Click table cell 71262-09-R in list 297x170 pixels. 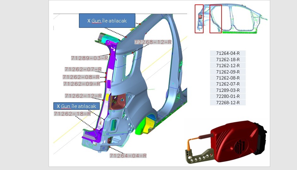coord(228,72)
